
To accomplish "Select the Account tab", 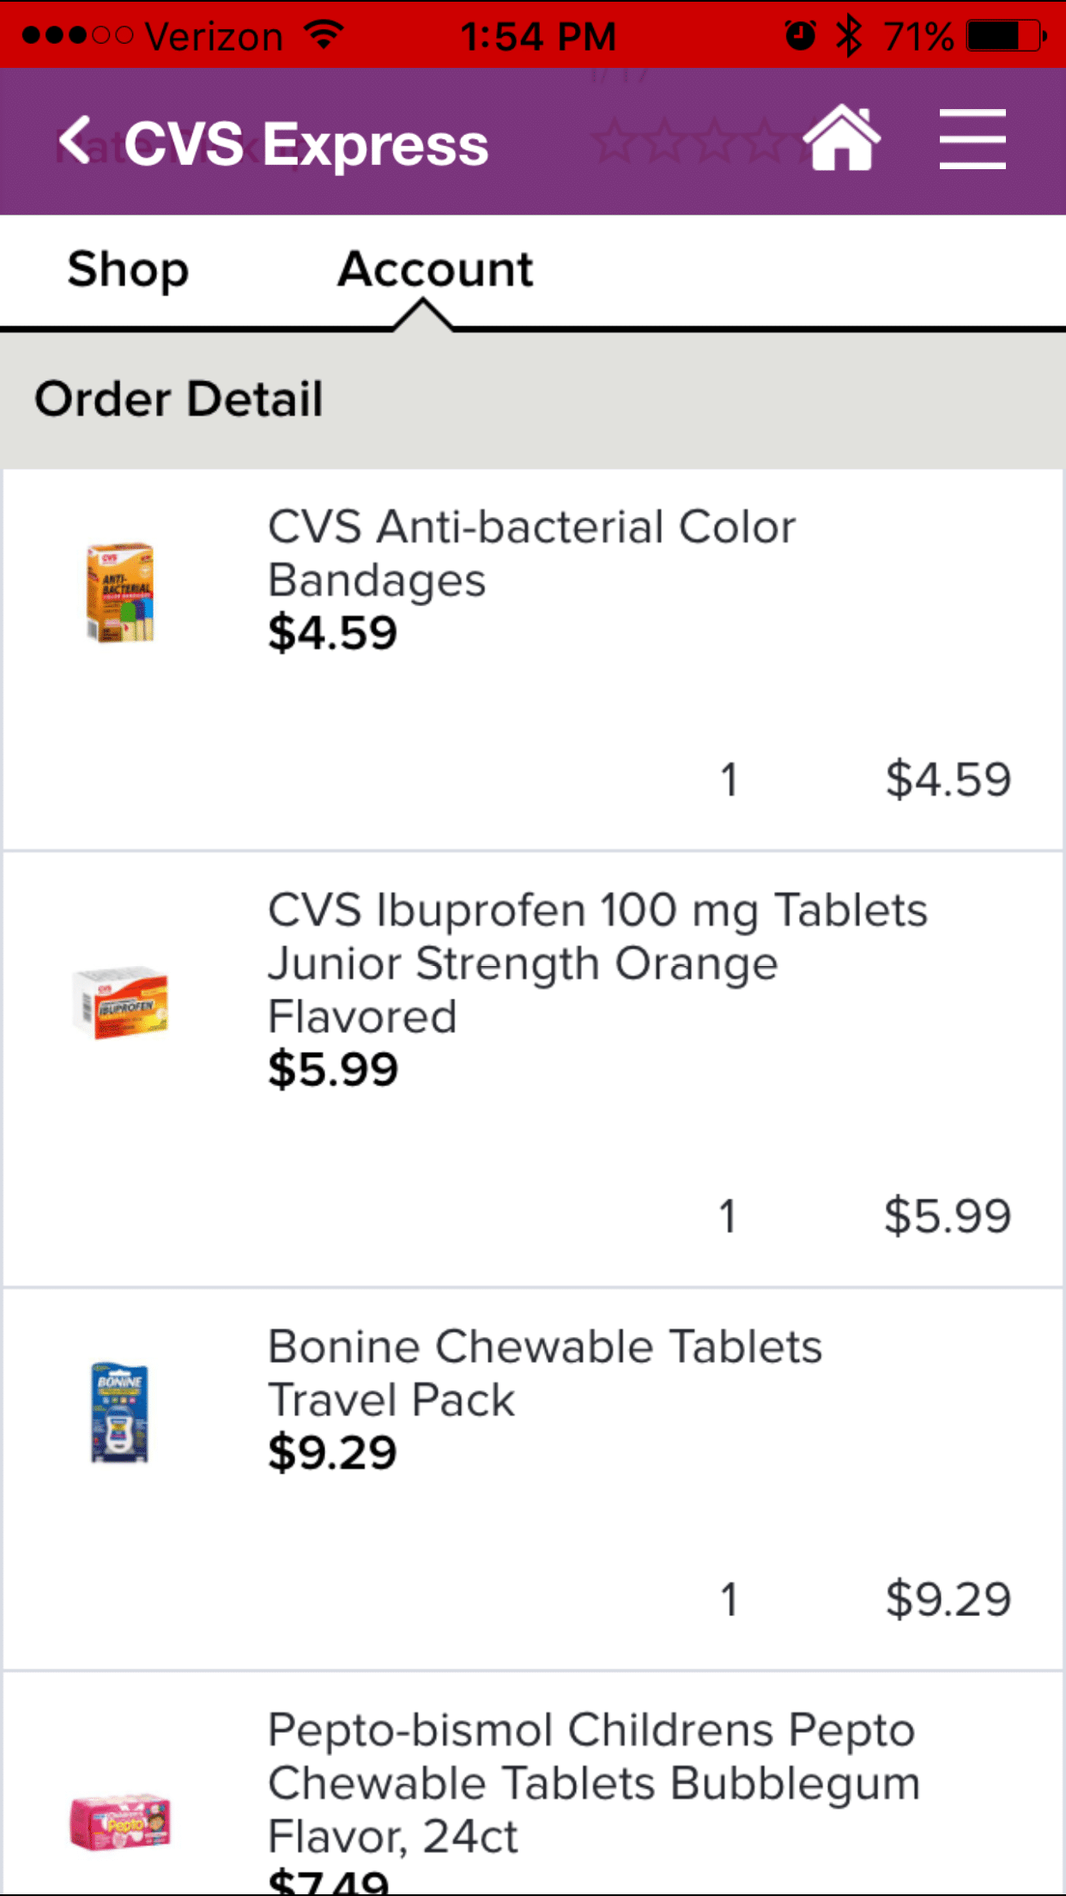I will coord(435,270).
